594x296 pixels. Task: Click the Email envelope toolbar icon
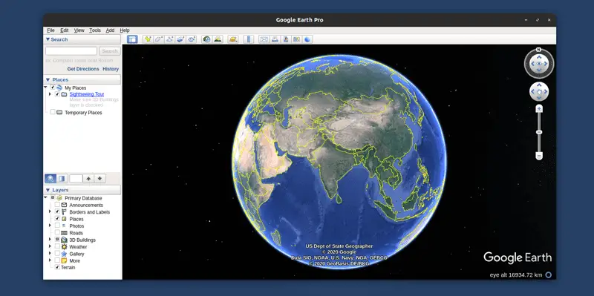264,39
